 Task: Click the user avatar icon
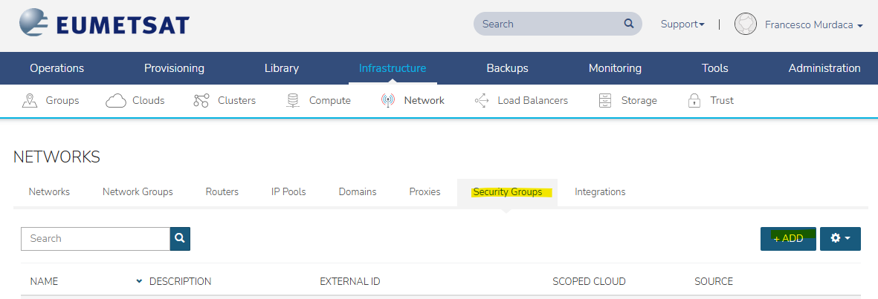[x=745, y=24]
